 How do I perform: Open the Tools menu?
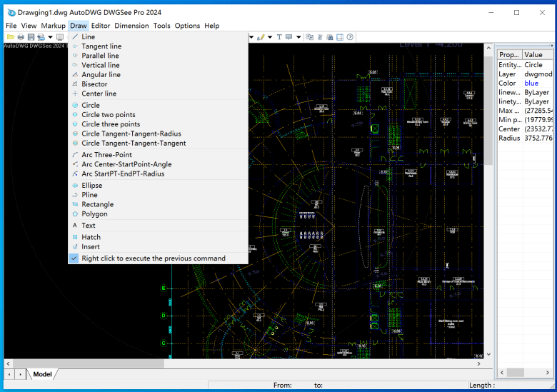161,26
